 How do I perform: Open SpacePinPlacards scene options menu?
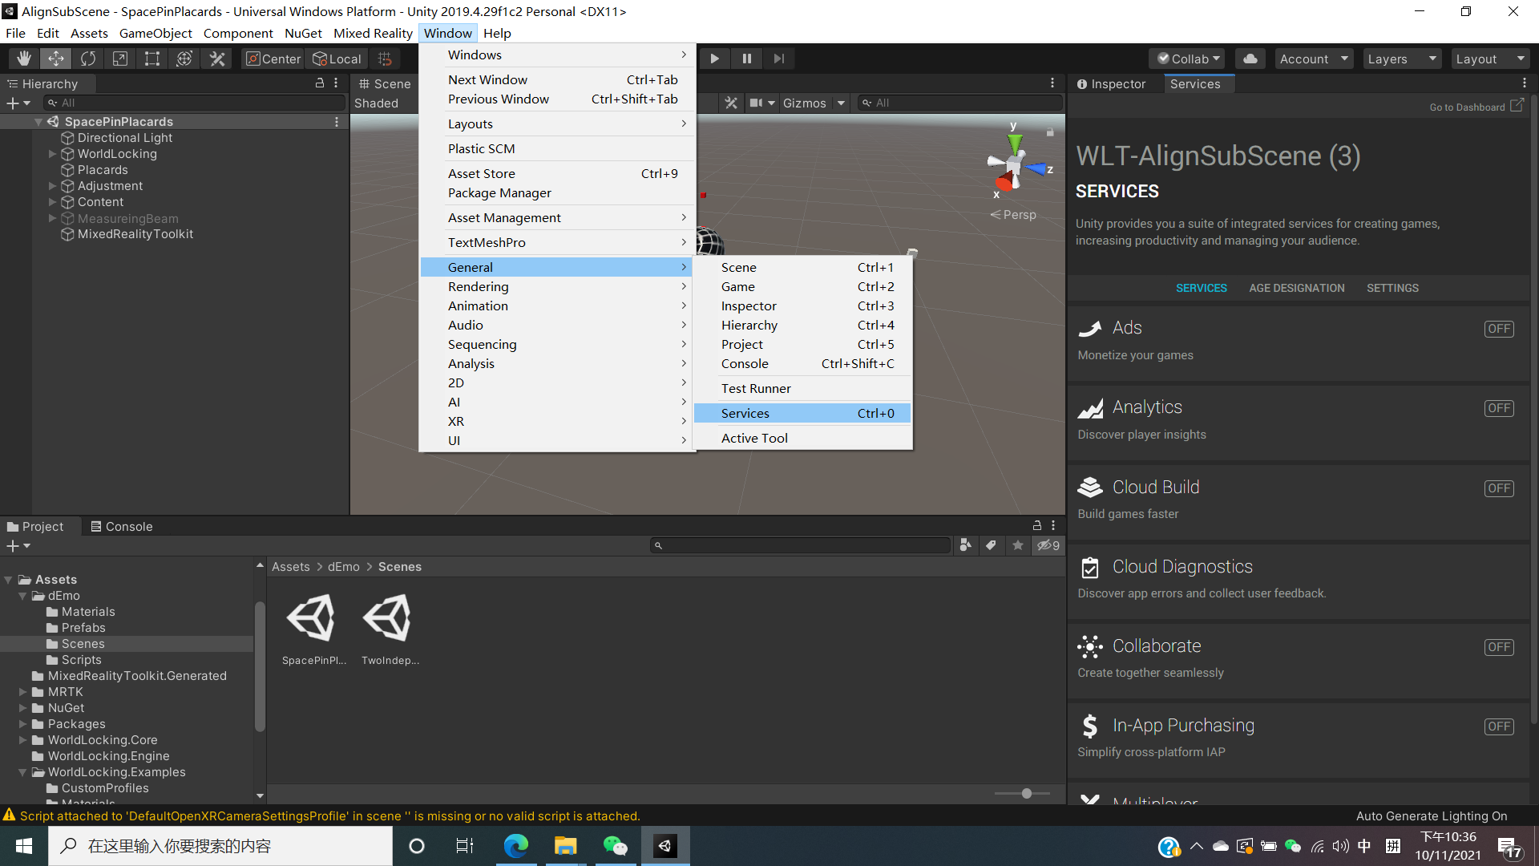point(337,122)
